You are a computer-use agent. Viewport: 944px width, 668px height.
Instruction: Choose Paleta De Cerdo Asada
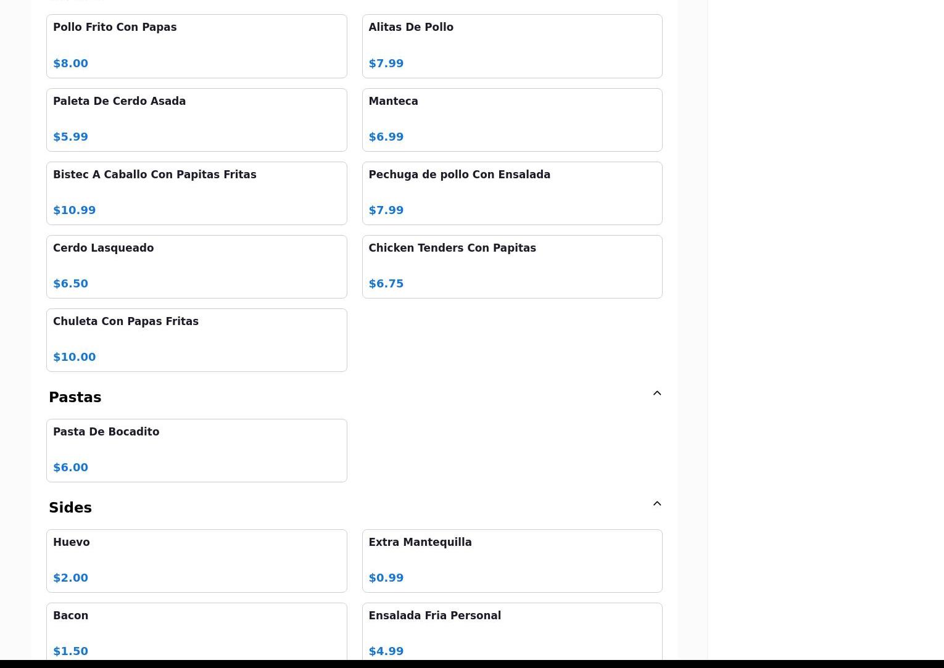pos(196,120)
